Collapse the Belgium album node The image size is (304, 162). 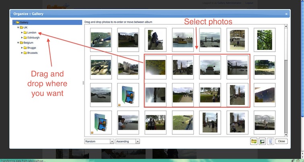18,43
